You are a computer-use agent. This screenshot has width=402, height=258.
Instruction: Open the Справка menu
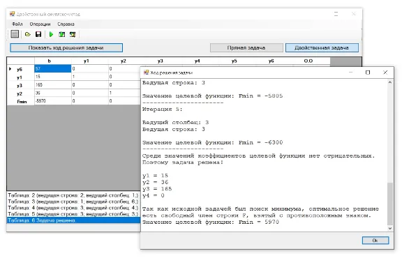click(x=66, y=24)
